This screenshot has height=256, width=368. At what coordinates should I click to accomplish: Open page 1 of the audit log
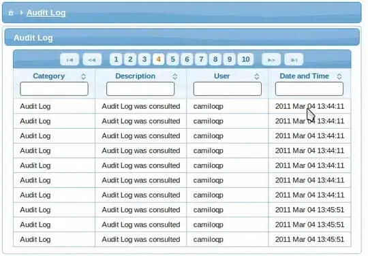click(x=116, y=59)
